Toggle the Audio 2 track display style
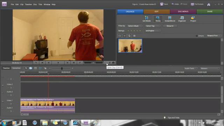 (x=2, y=93)
